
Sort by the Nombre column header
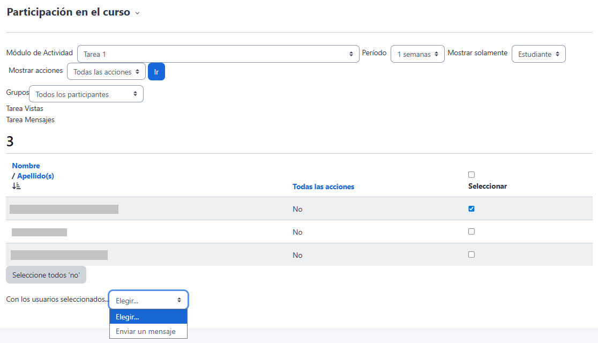[26, 166]
